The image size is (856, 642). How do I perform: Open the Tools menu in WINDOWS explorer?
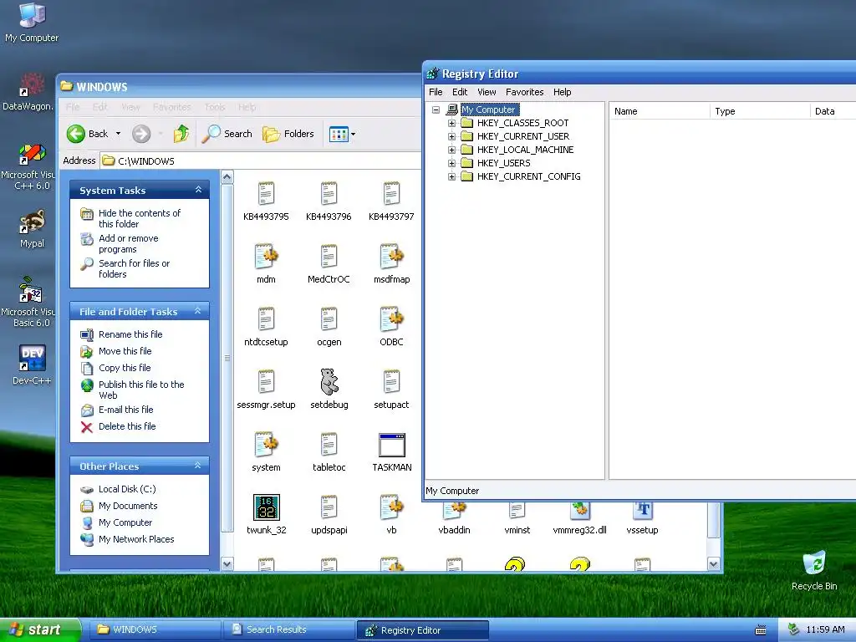pos(215,107)
